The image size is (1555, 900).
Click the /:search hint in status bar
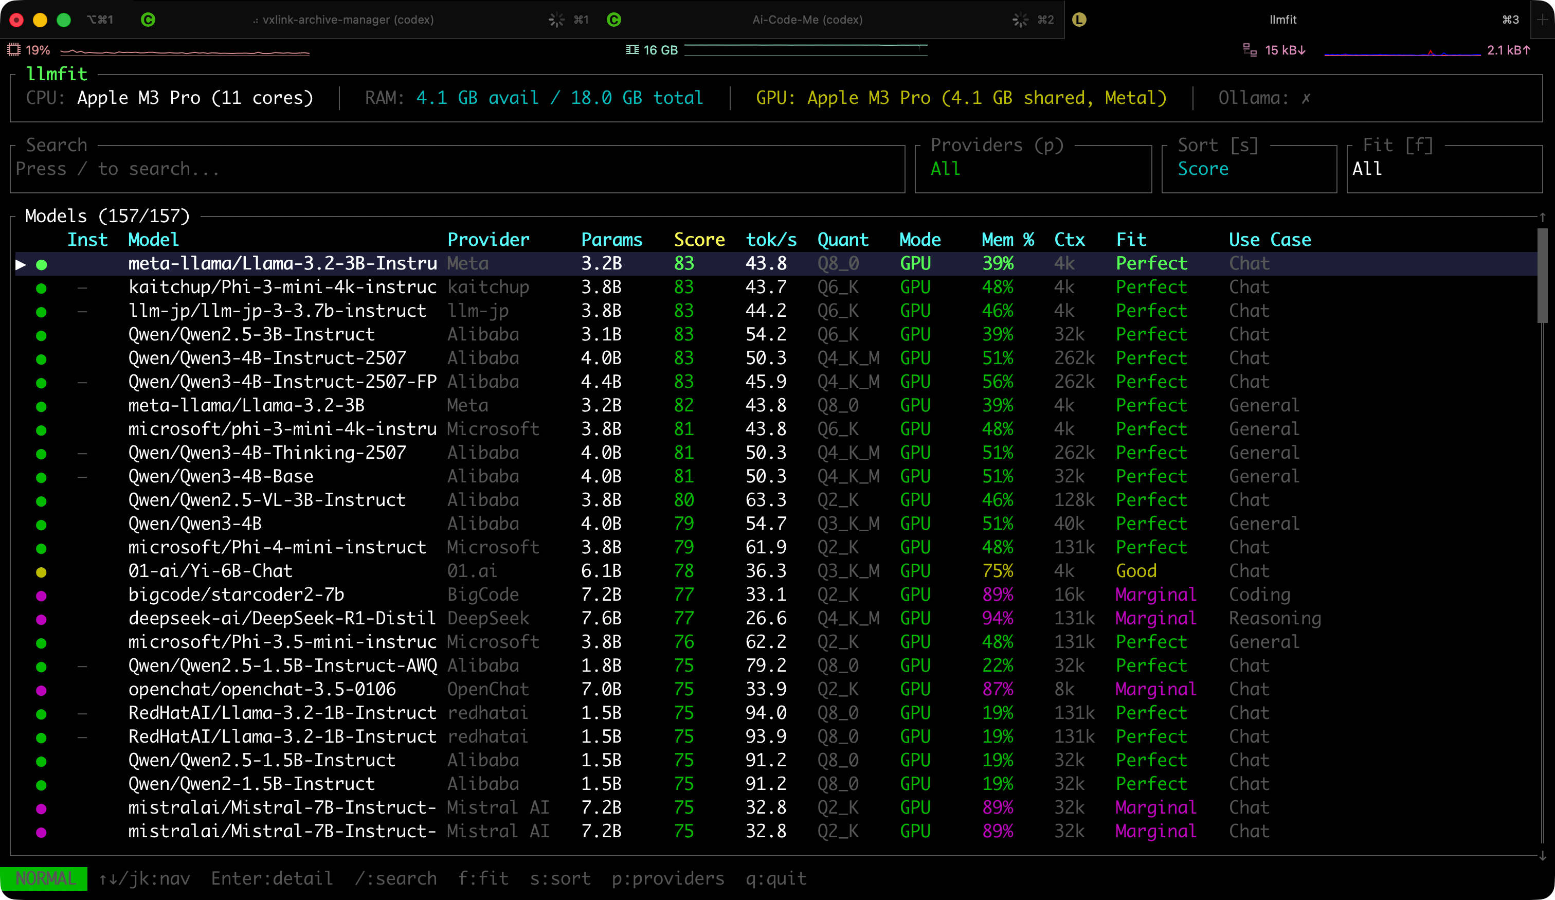tap(395, 878)
